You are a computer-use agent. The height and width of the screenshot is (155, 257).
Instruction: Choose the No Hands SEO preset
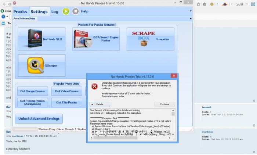41,39
